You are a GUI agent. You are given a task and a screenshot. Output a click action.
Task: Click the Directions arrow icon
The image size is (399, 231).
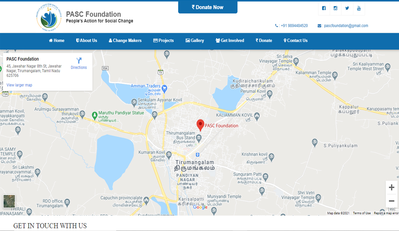(79, 60)
